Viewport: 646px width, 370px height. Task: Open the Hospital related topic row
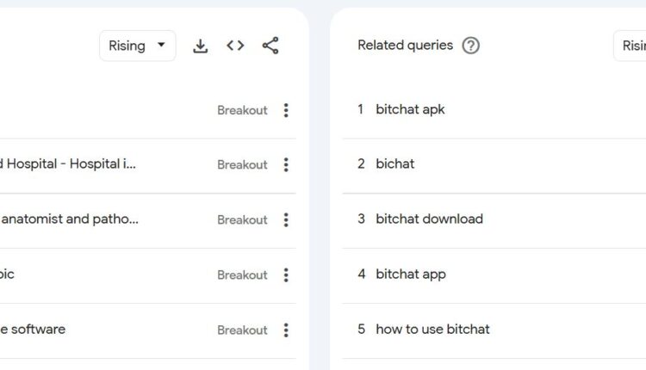(x=71, y=163)
